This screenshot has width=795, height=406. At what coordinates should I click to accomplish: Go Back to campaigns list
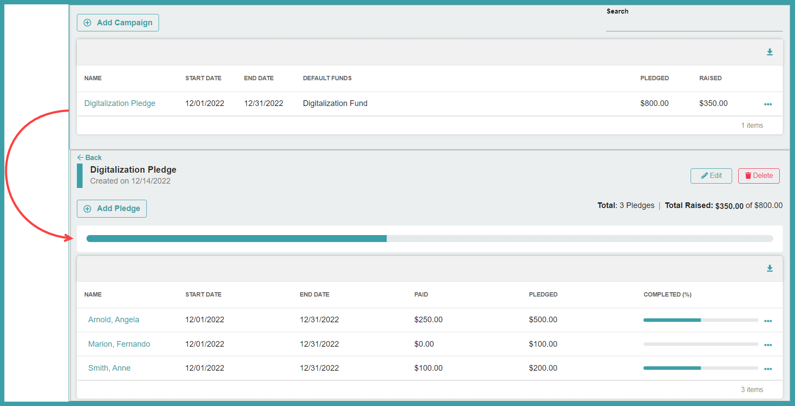pos(90,157)
